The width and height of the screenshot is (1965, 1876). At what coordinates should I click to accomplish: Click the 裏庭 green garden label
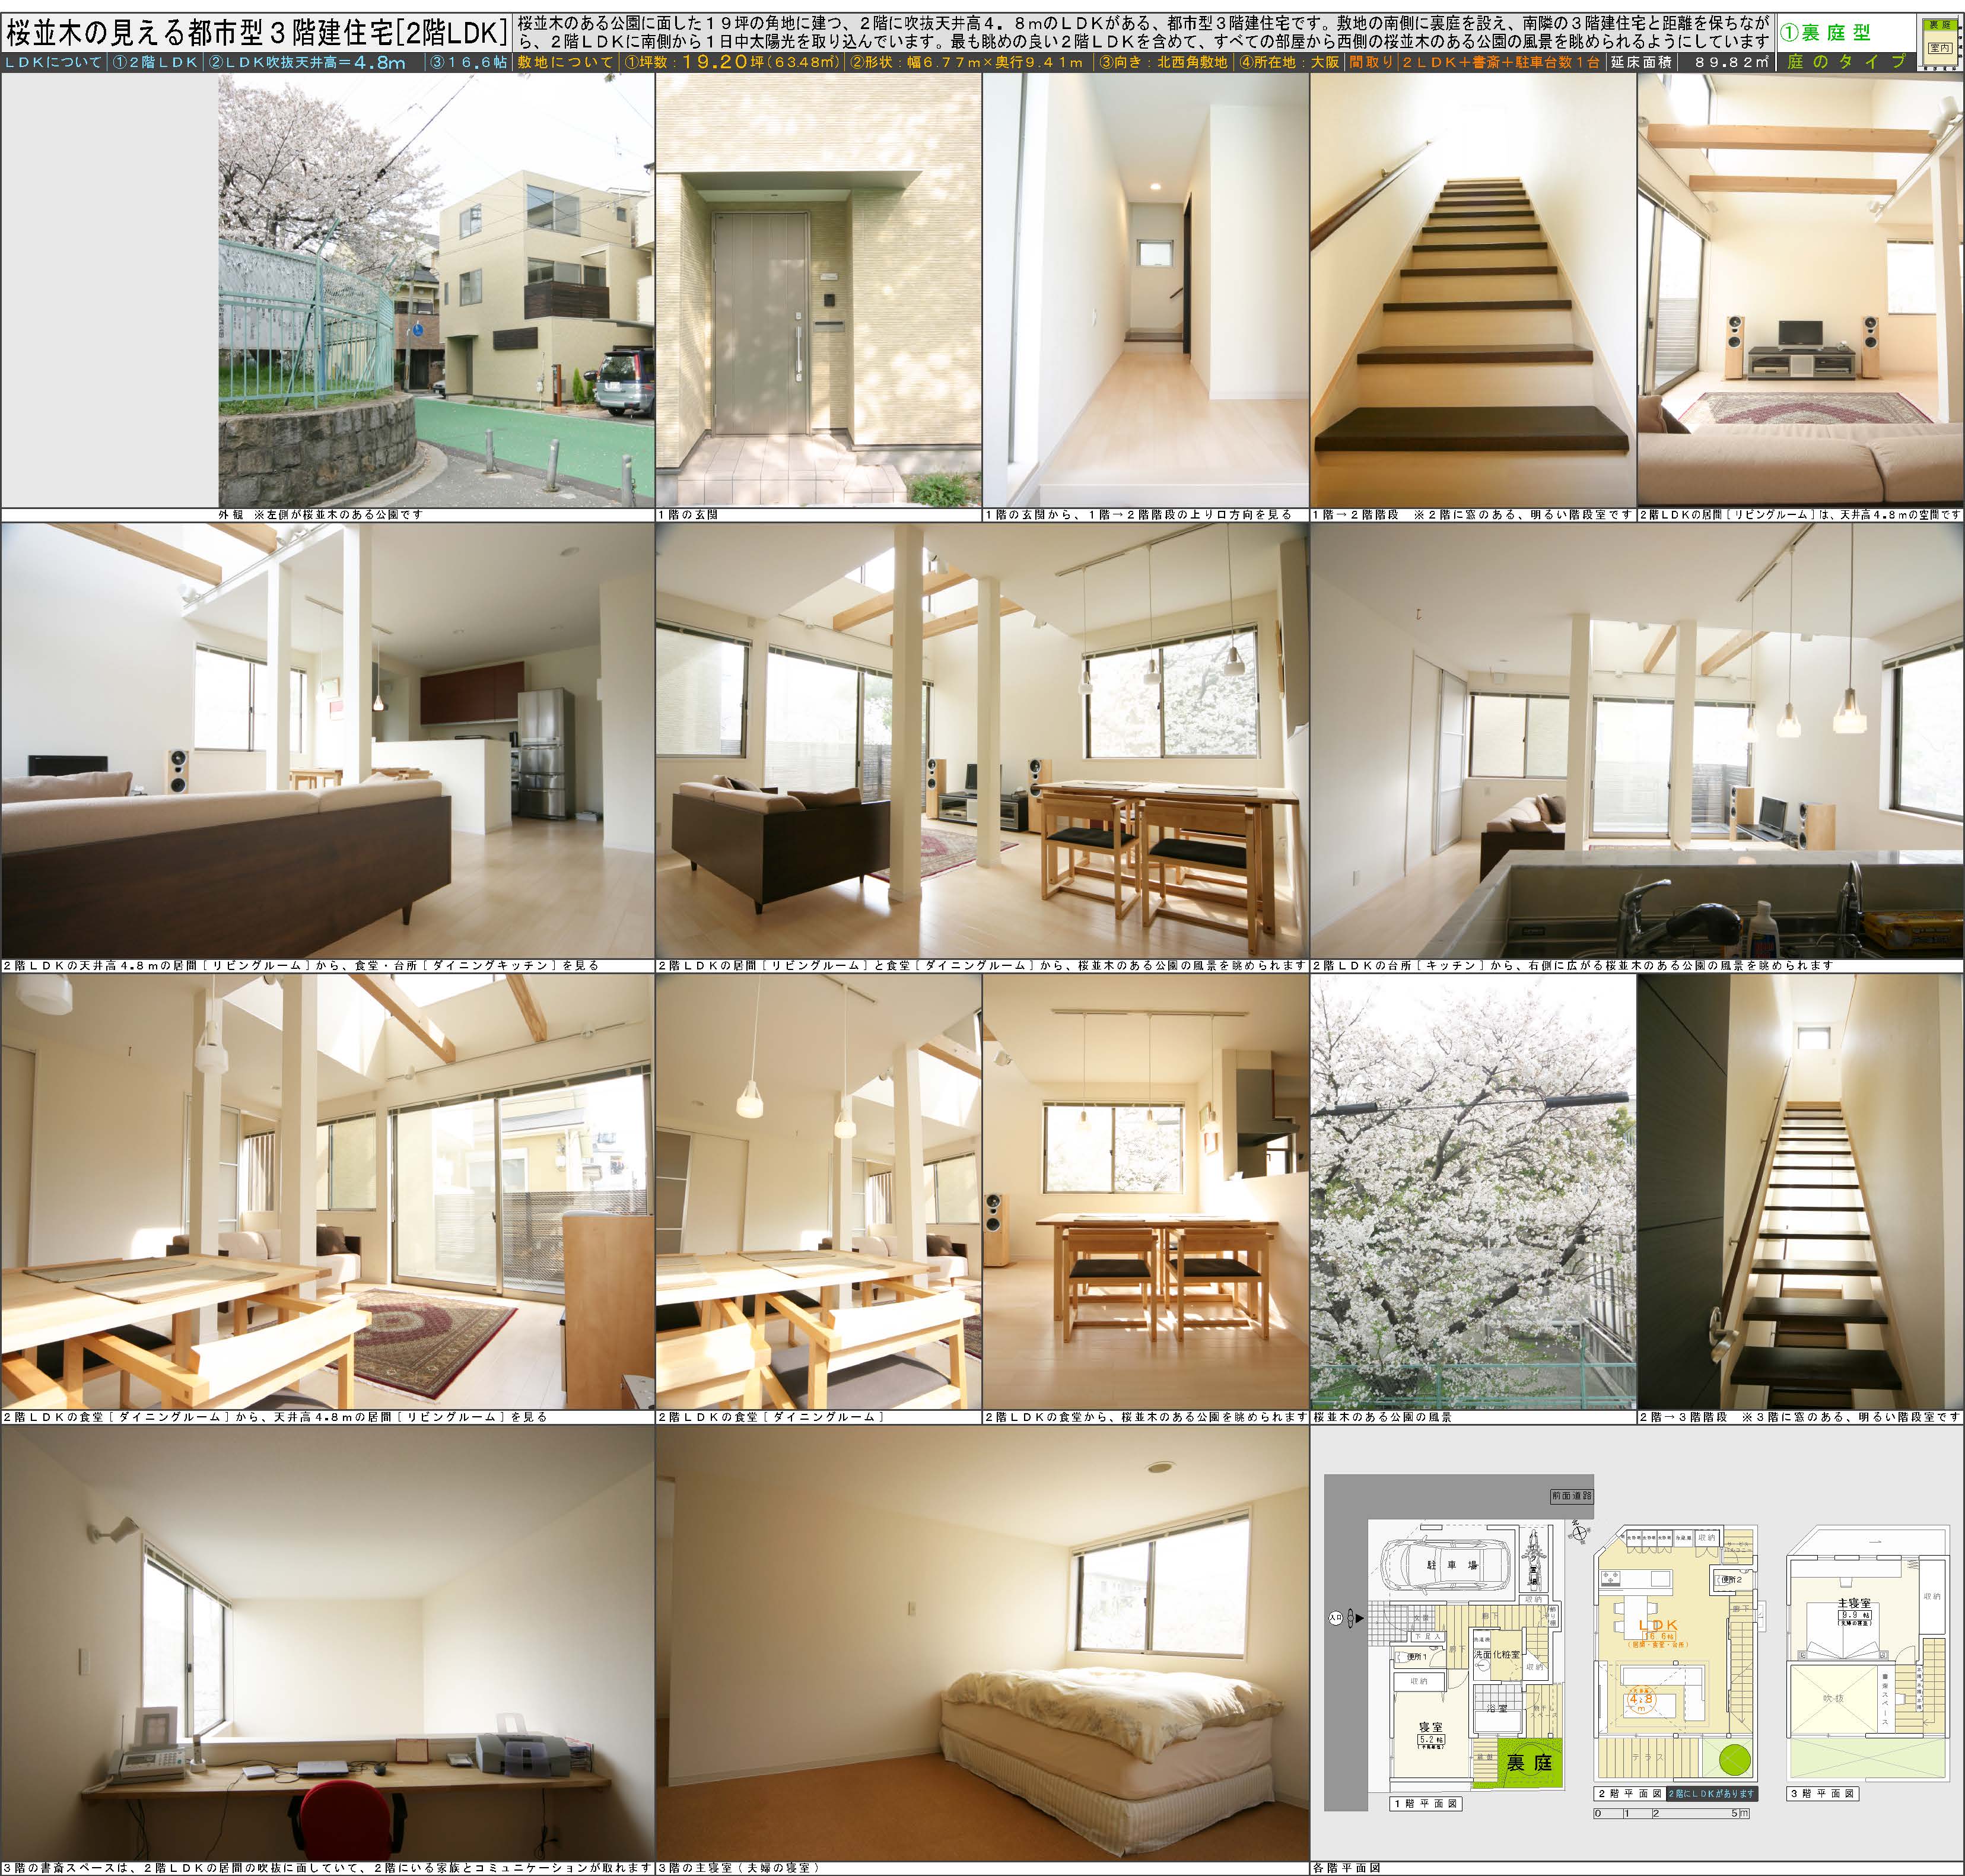[x=1529, y=1763]
